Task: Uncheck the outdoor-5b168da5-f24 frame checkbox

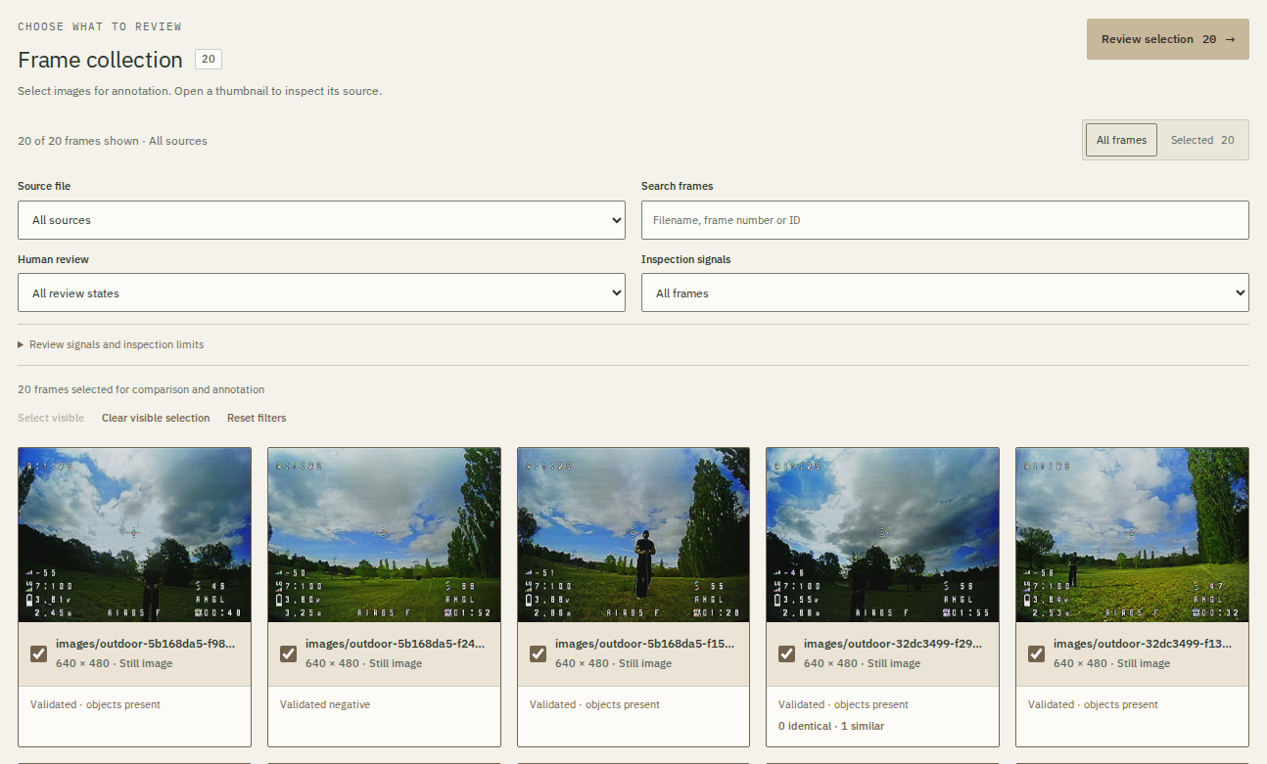Action: tap(289, 653)
